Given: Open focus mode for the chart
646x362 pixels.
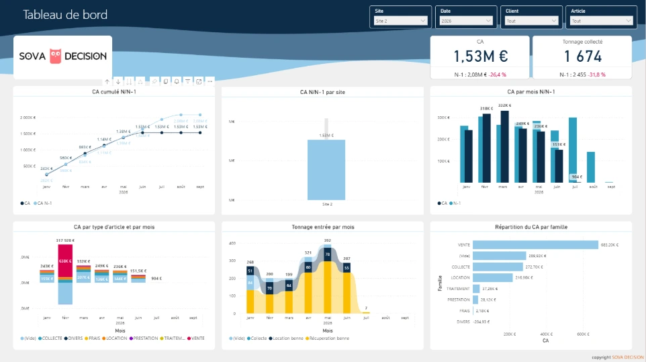Looking at the screenshot, I should [x=199, y=81].
